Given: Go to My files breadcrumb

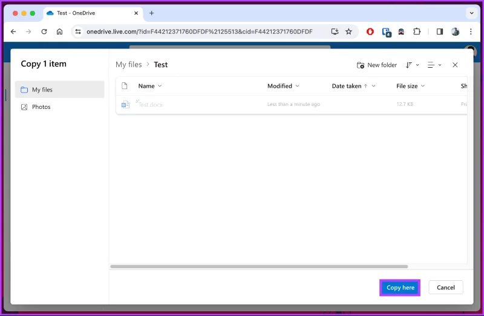Looking at the screenshot, I should pos(129,65).
